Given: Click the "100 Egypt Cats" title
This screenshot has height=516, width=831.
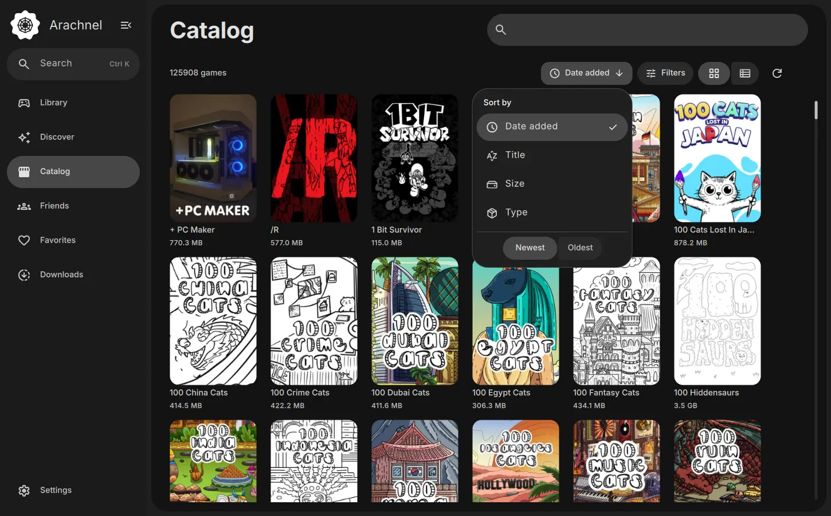Looking at the screenshot, I should 501,393.
